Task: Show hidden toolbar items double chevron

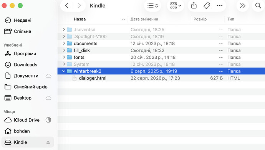Action: click(x=242, y=6)
